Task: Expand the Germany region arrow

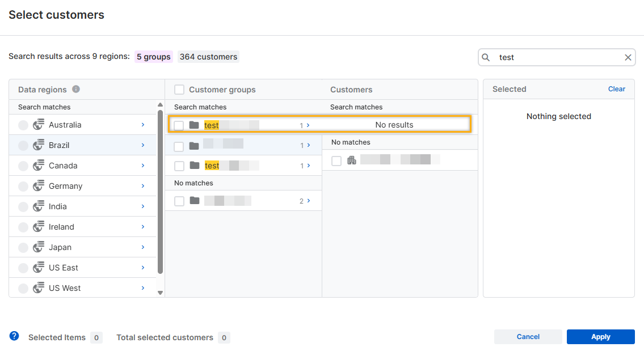Action: click(x=143, y=186)
